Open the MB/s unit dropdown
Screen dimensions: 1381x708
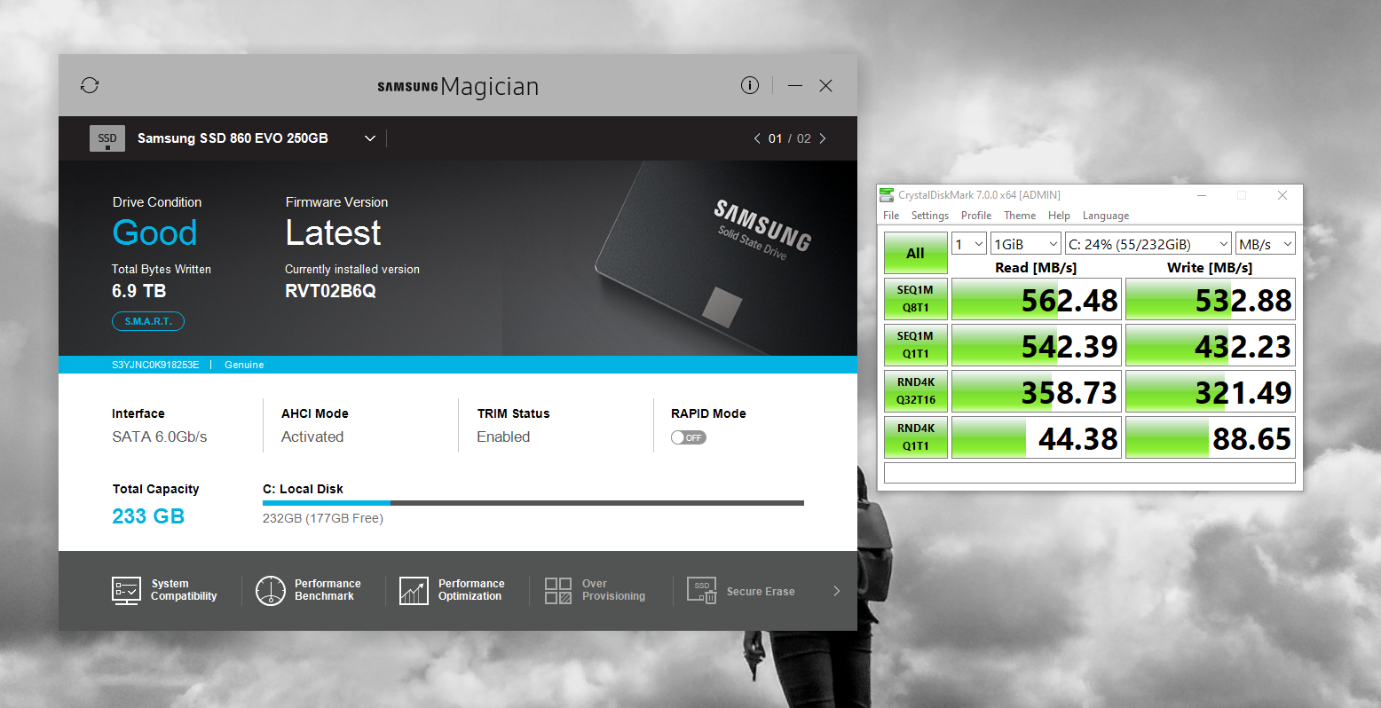pos(1266,244)
